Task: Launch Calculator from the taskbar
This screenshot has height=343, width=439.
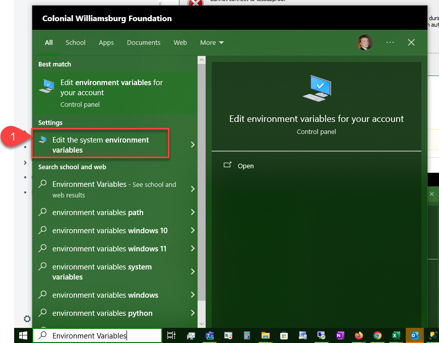Action: coord(246,335)
